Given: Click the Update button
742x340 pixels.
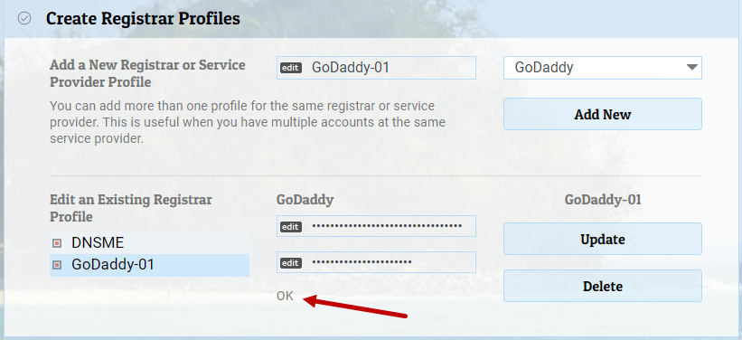Looking at the screenshot, I should pos(603,239).
